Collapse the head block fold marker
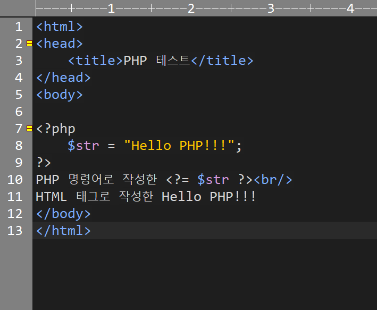This screenshot has width=377, height=310. tap(29, 43)
